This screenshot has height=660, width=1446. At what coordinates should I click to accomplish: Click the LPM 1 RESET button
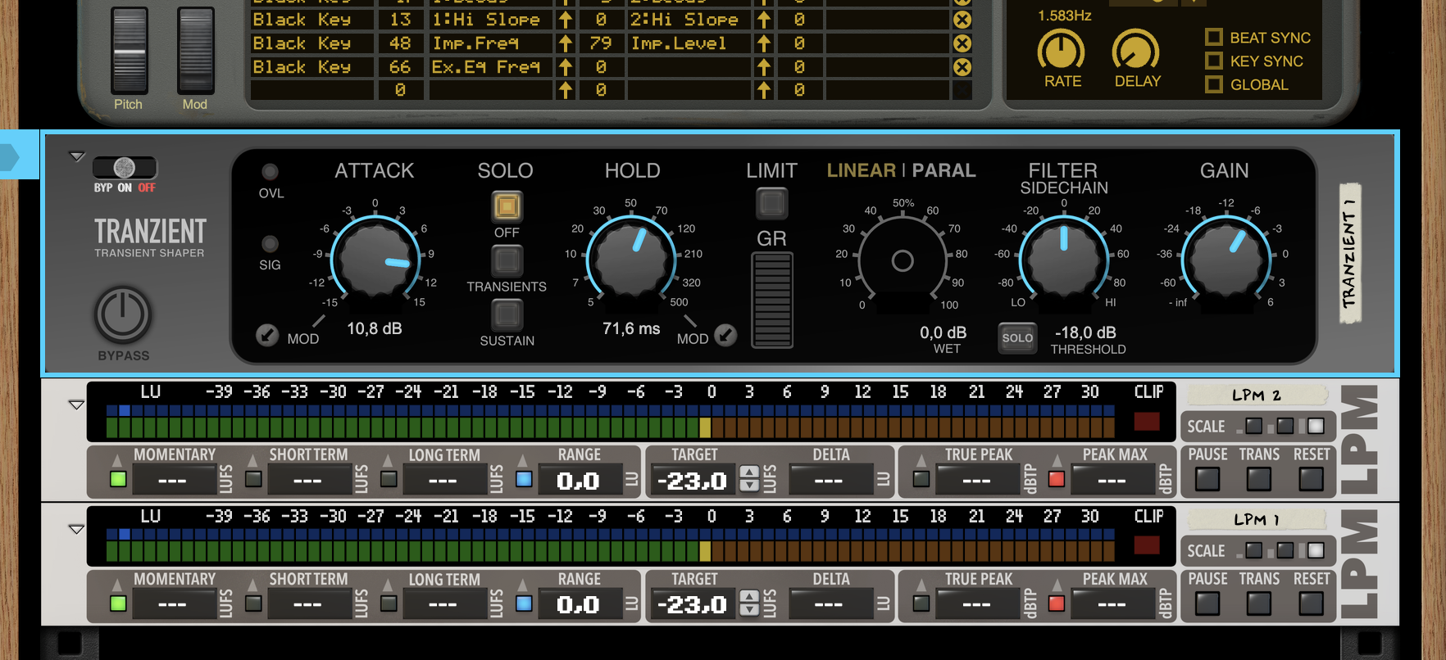point(1312,603)
